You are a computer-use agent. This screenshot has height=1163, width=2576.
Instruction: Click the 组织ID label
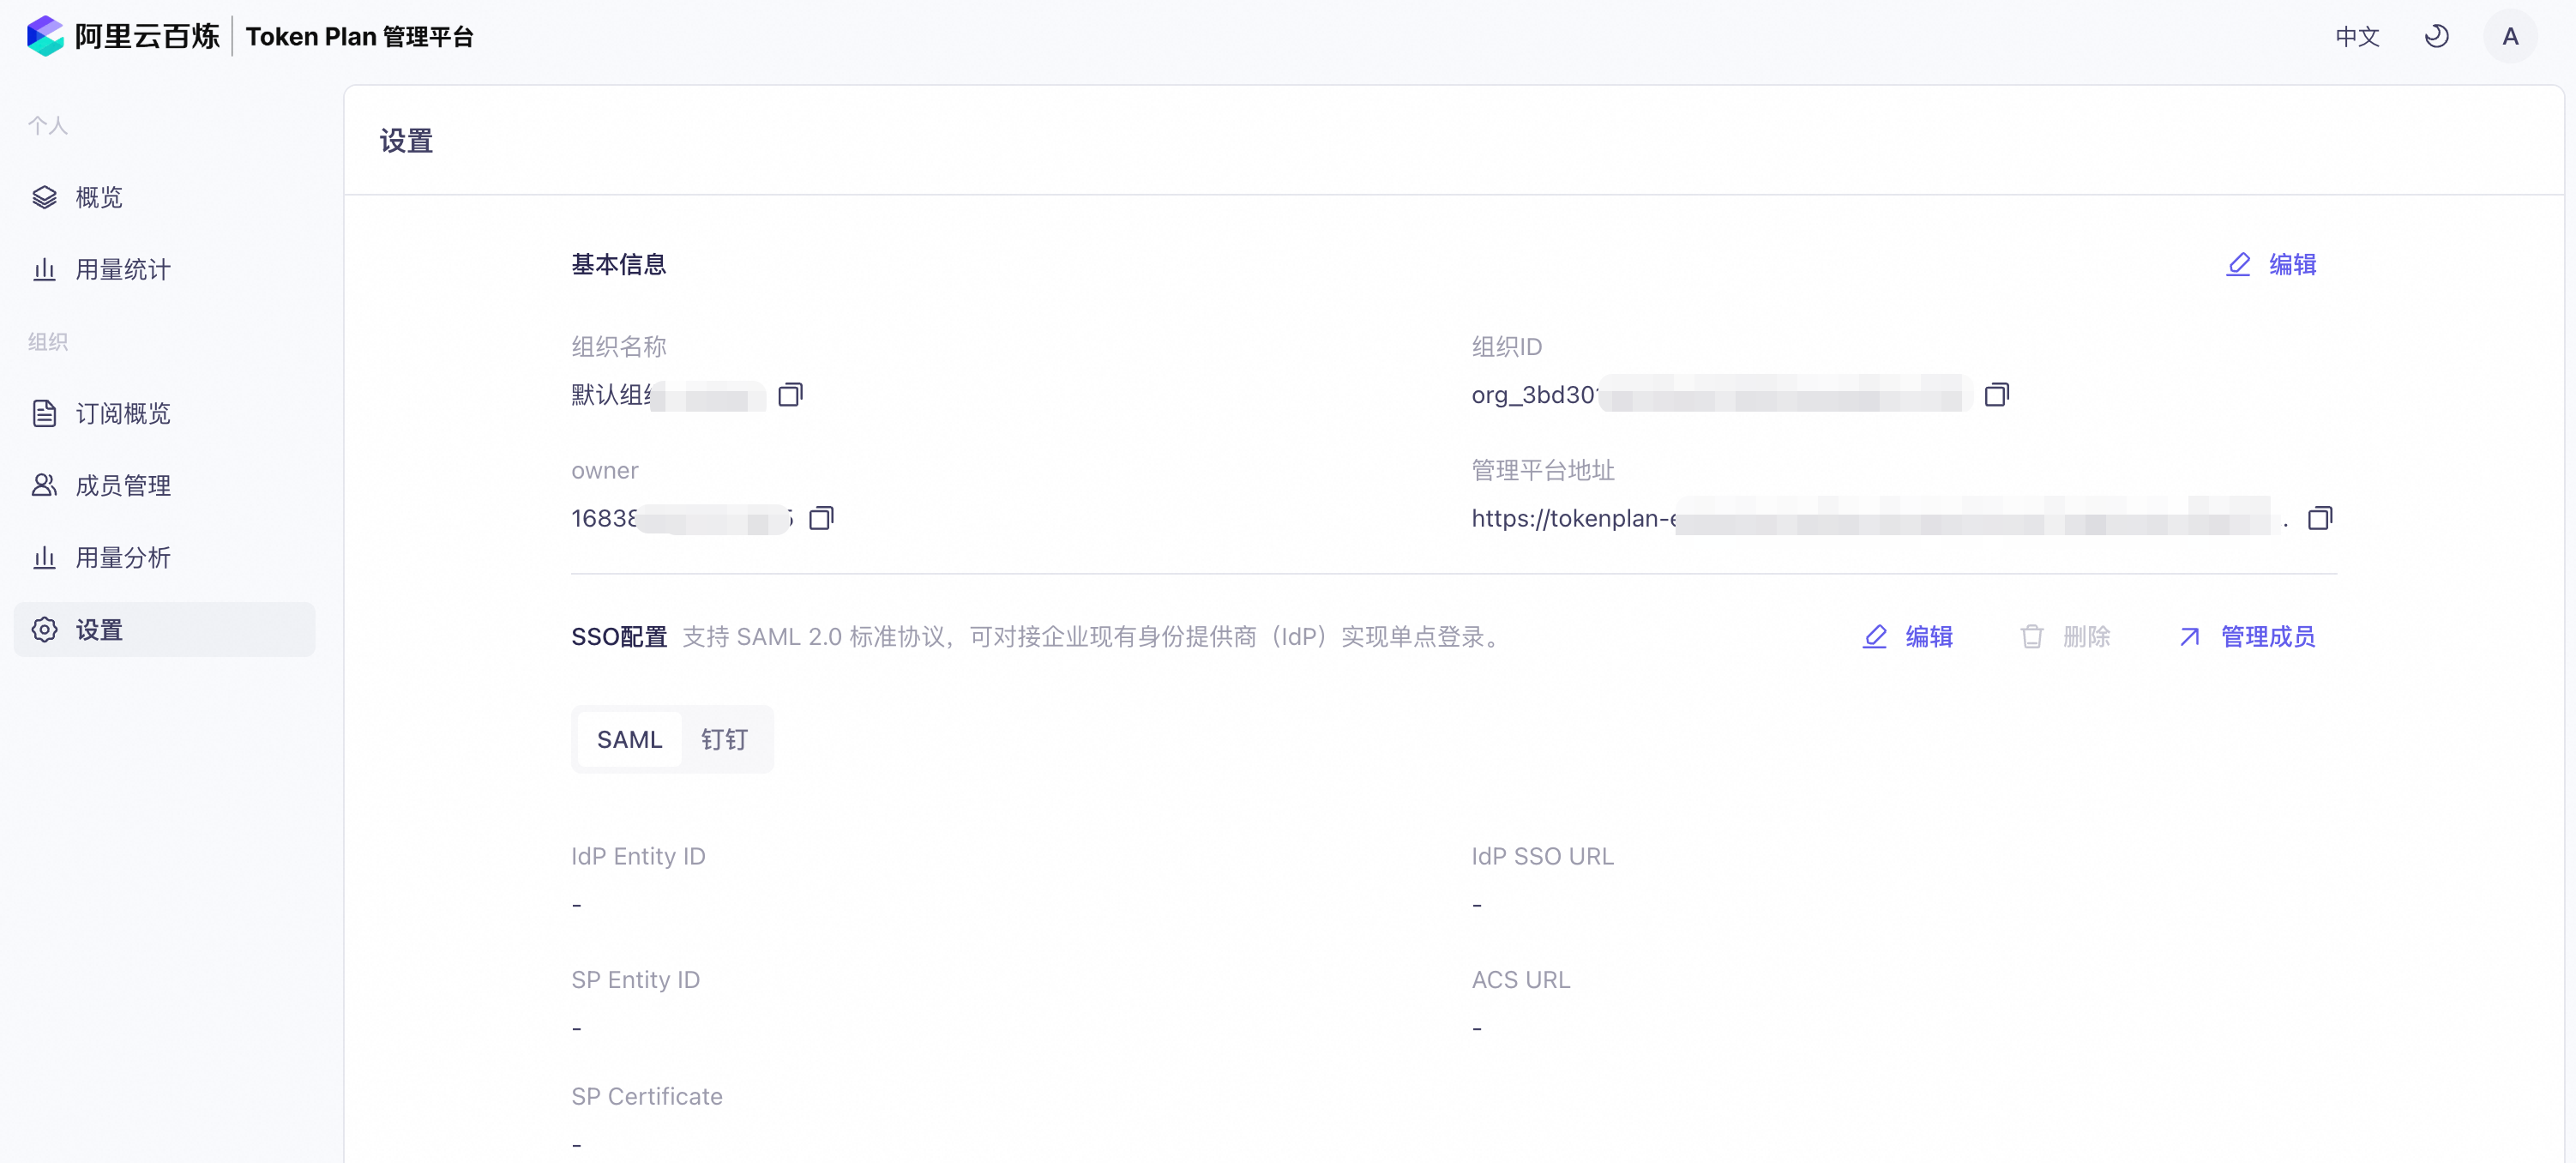(1506, 346)
